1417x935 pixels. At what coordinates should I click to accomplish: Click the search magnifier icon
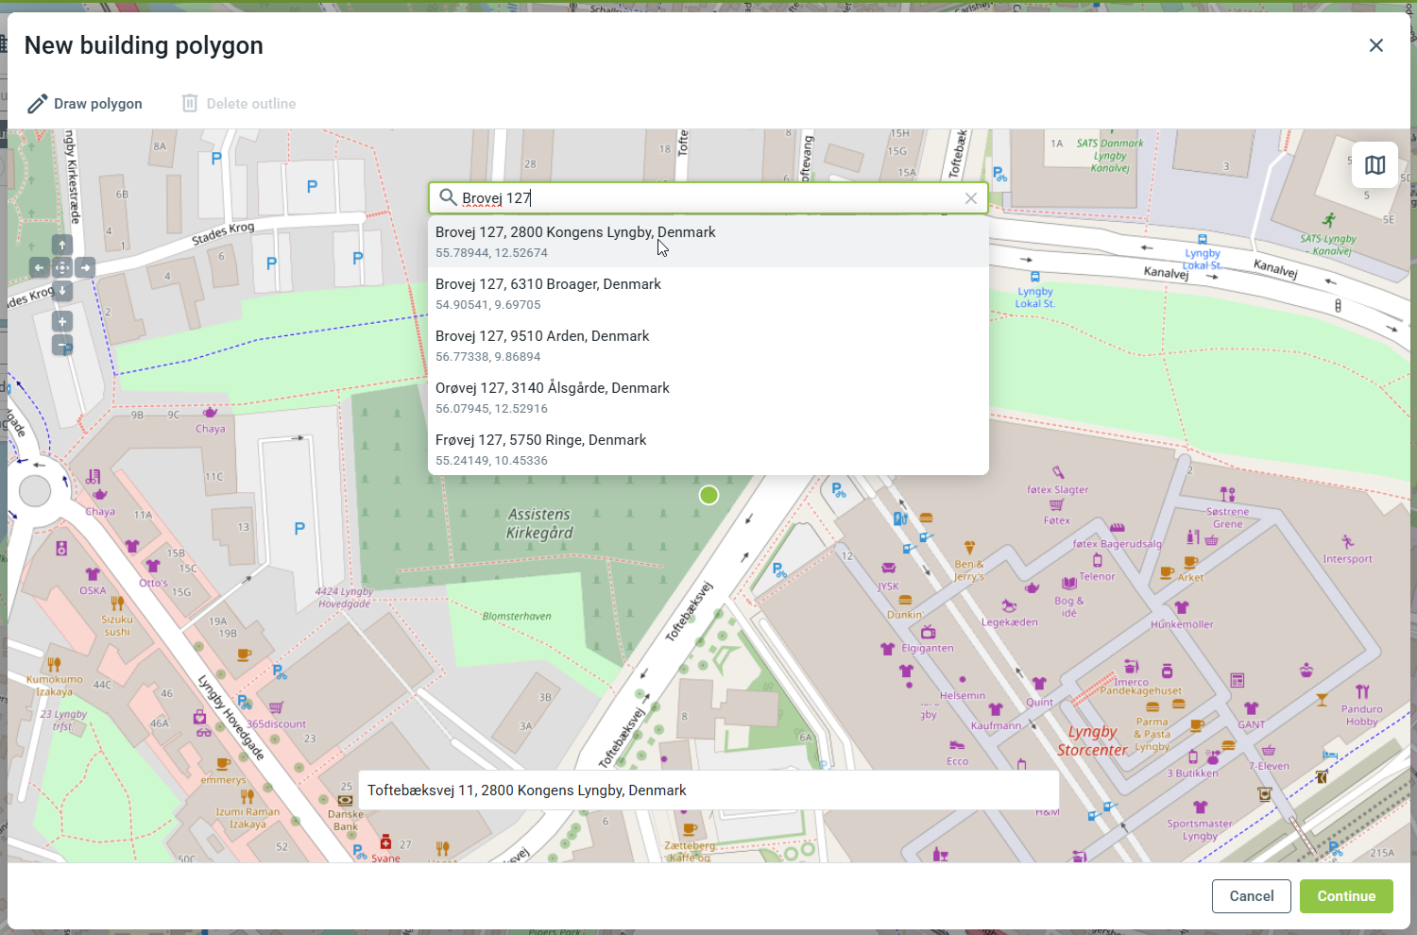coord(448,198)
